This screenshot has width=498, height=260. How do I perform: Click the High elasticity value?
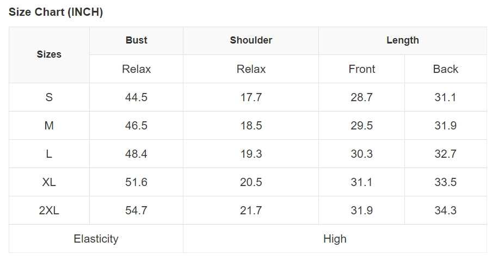[x=335, y=239]
